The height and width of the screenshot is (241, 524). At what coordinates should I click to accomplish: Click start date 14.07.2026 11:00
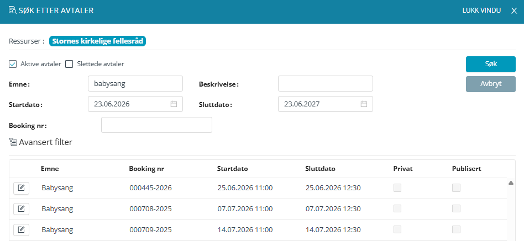coord(245,229)
